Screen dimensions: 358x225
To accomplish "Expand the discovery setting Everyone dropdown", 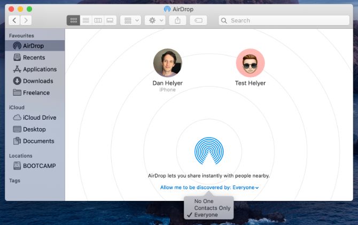I will 246,188.
